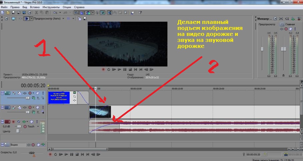The image size is (303, 161).
Task: Click the compositing mode icon on track 1
Action: point(34,98)
